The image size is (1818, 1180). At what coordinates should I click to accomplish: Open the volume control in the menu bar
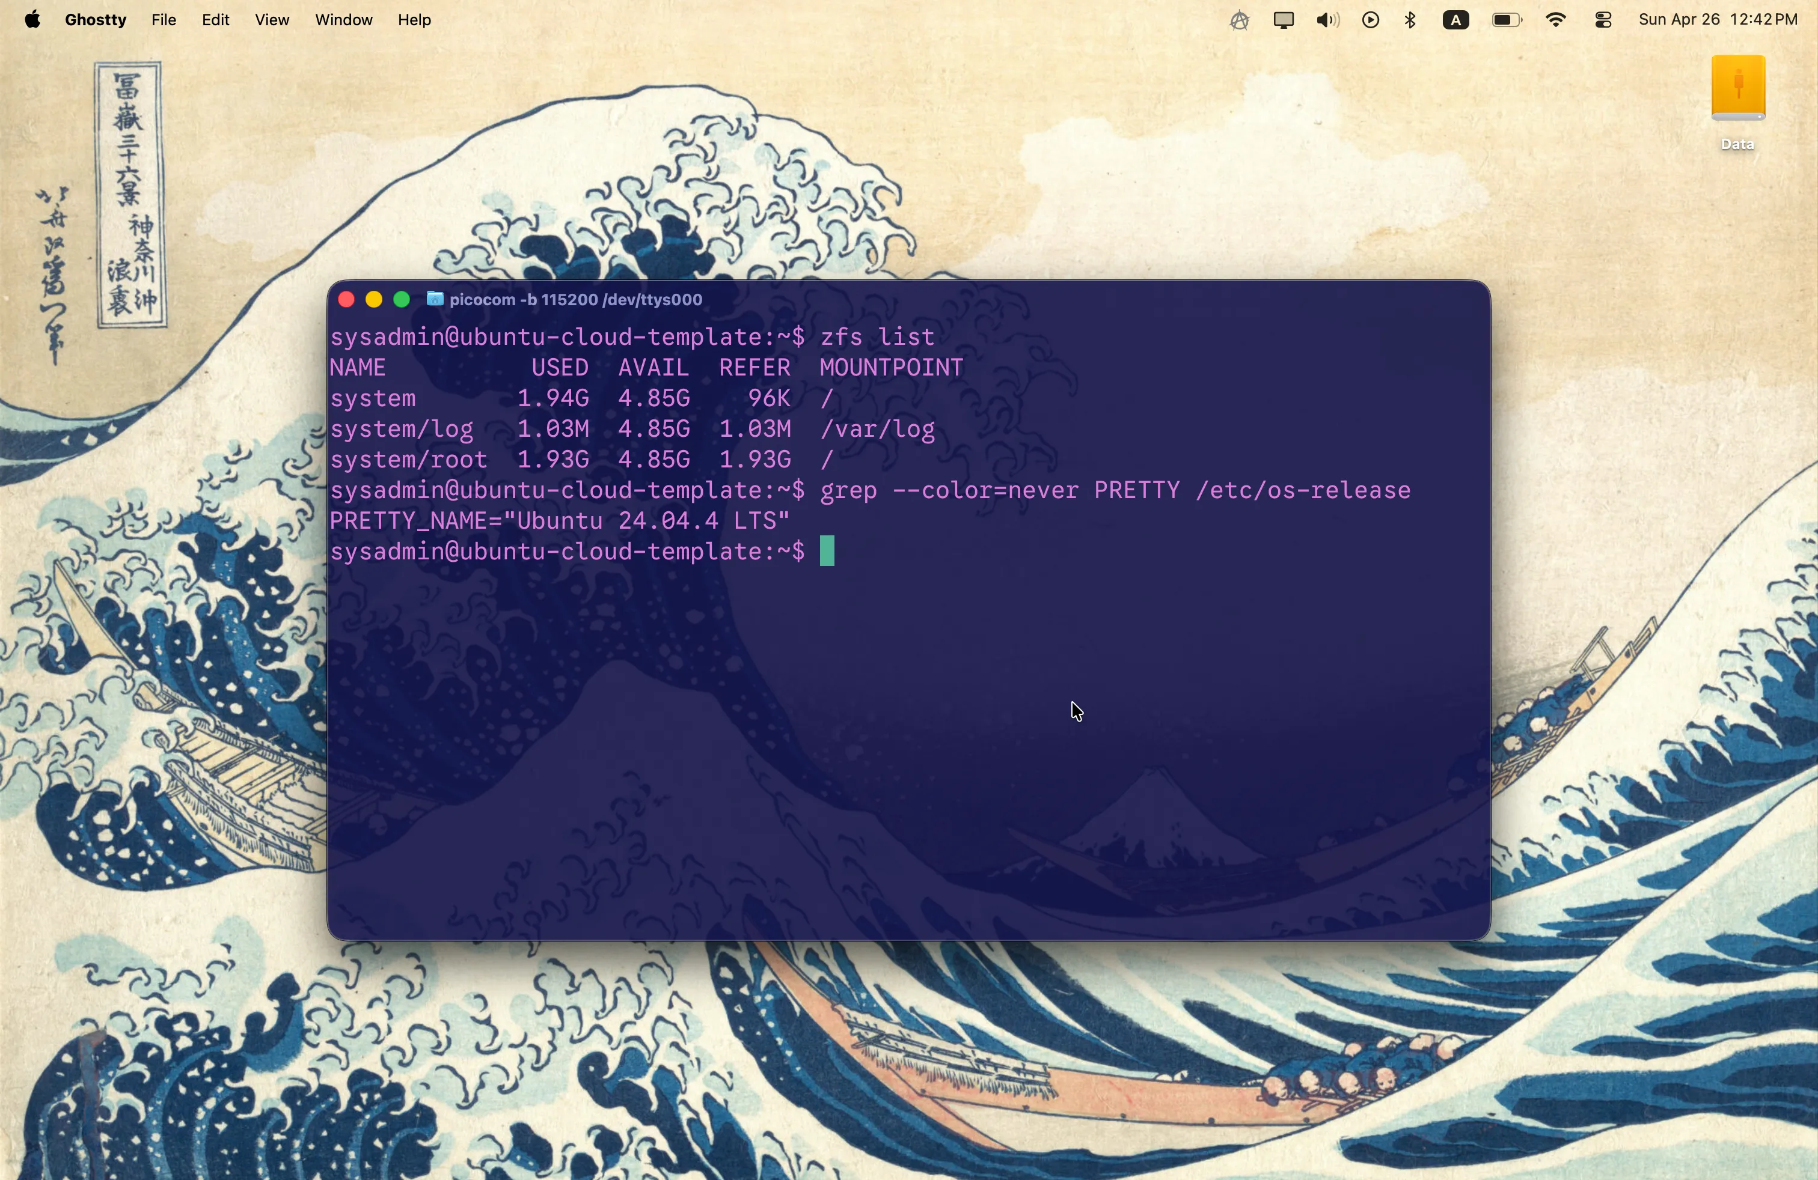(1327, 20)
